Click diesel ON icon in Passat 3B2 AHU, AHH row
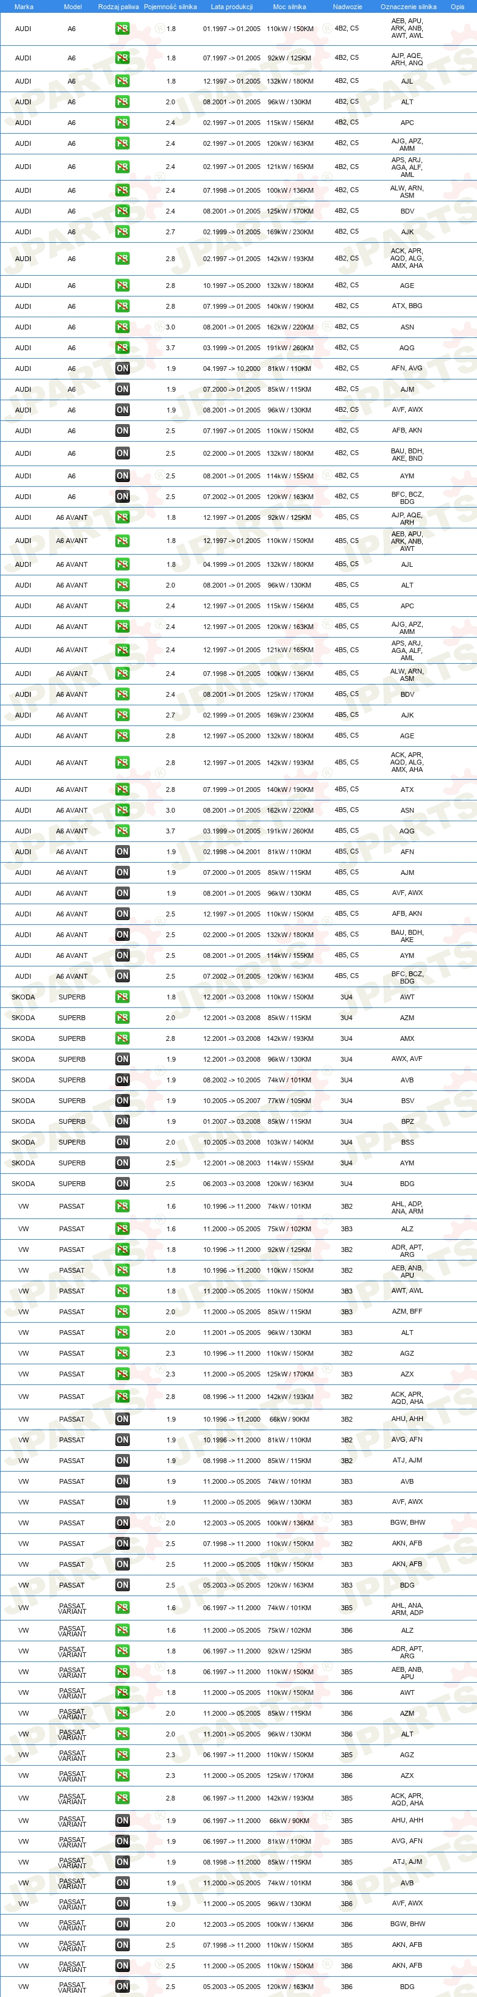The image size is (477, 1997). tap(123, 1419)
